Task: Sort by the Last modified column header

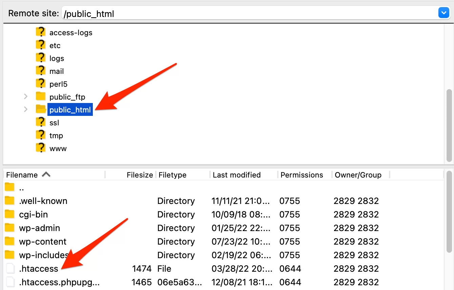Action: click(236, 175)
